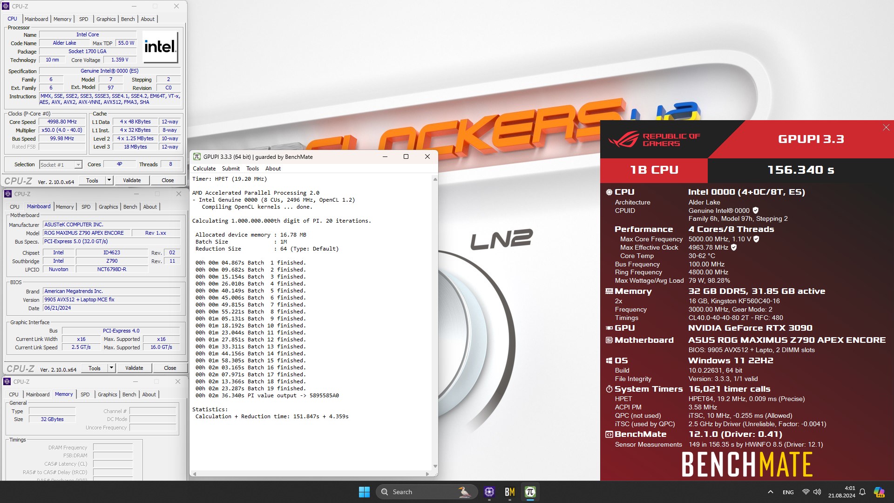Click the GPUPI vertical scrollbar down arrow
Viewport: 894px width, 503px height.
pos(435,466)
